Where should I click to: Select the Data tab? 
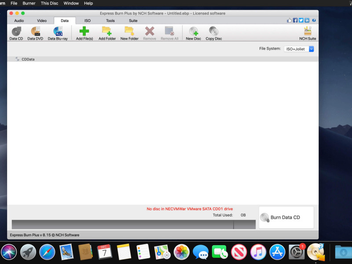click(65, 21)
